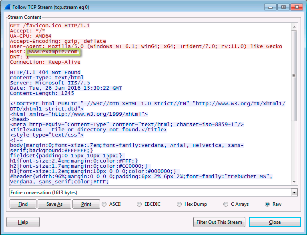Minimize the Follow TCP Stream window

[271, 7]
